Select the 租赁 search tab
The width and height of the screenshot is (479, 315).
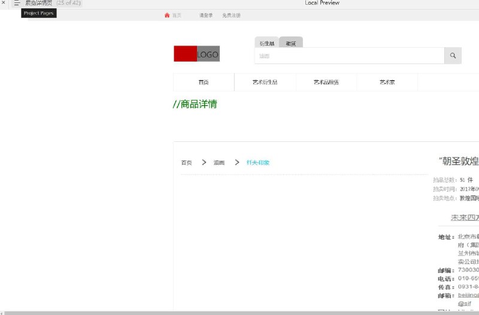(x=291, y=43)
